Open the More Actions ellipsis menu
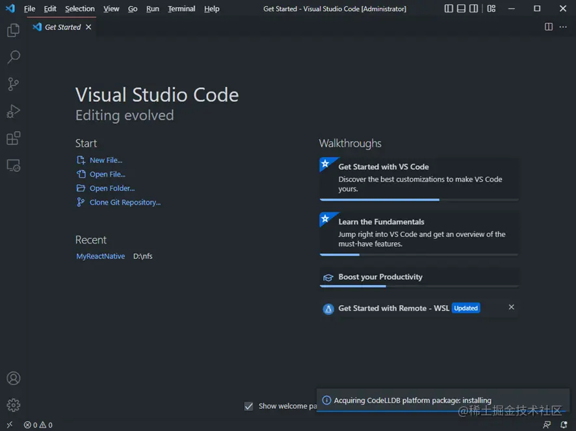The width and height of the screenshot is (576, 431). click(x=563, y=27)
